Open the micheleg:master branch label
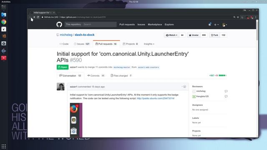Screen dimensions: 267x150 122,67
